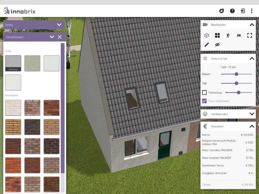259x194 pixels.
Task: Click the euro icon for Kassabon
Action: pos(205,126)
